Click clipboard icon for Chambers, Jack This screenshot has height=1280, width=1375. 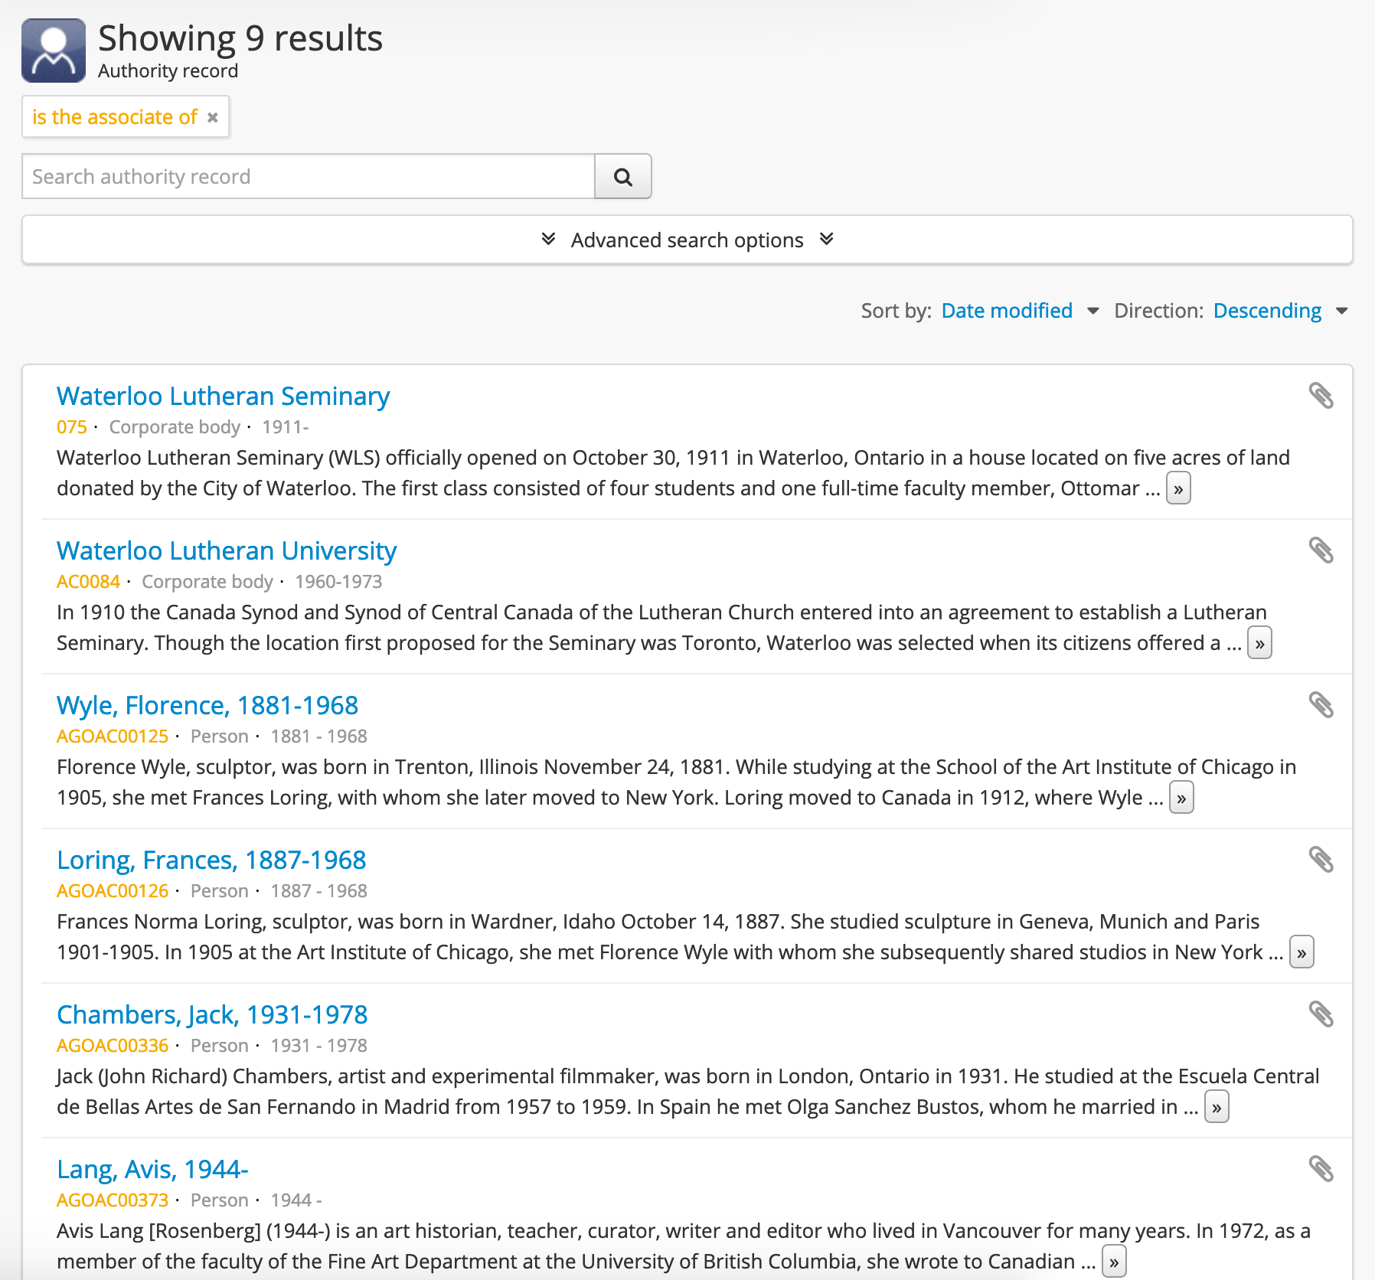[x=1321, y=1014]
